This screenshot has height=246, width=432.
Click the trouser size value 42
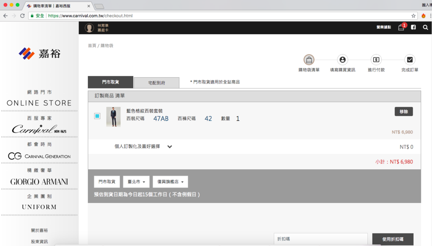(208, 119)
